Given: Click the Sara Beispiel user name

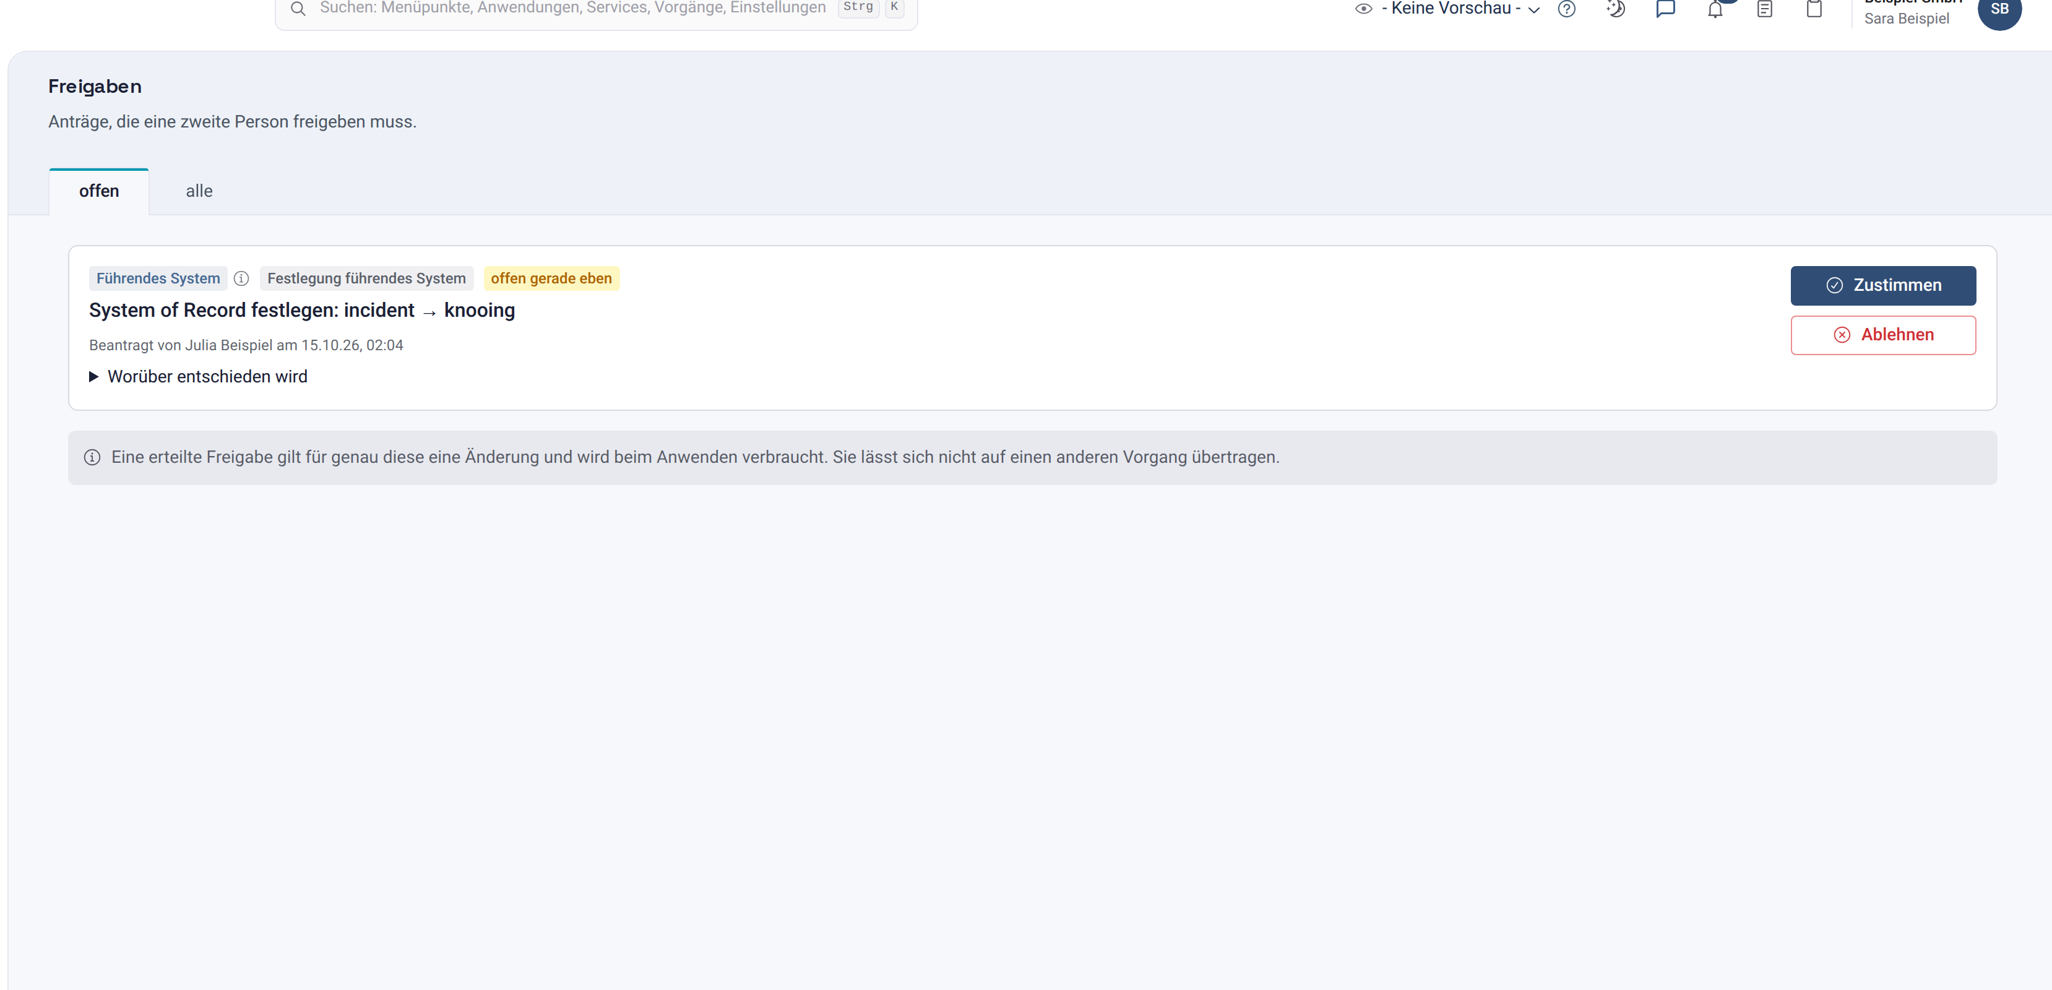Looking at the screenshot, I should (1906, 19).
